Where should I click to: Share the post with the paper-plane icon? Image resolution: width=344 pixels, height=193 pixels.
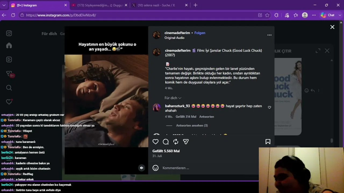[186, 142]
